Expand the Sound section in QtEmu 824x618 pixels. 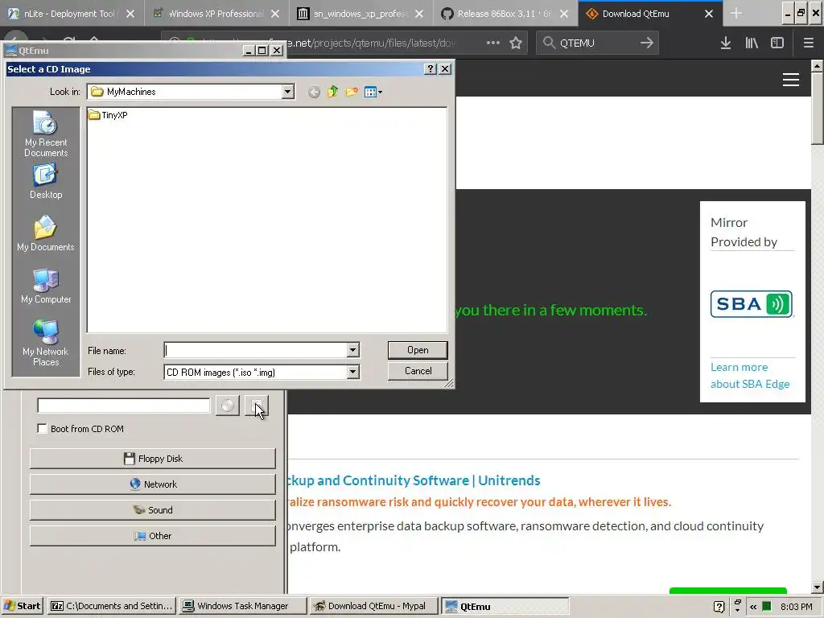tap(152, 509)
